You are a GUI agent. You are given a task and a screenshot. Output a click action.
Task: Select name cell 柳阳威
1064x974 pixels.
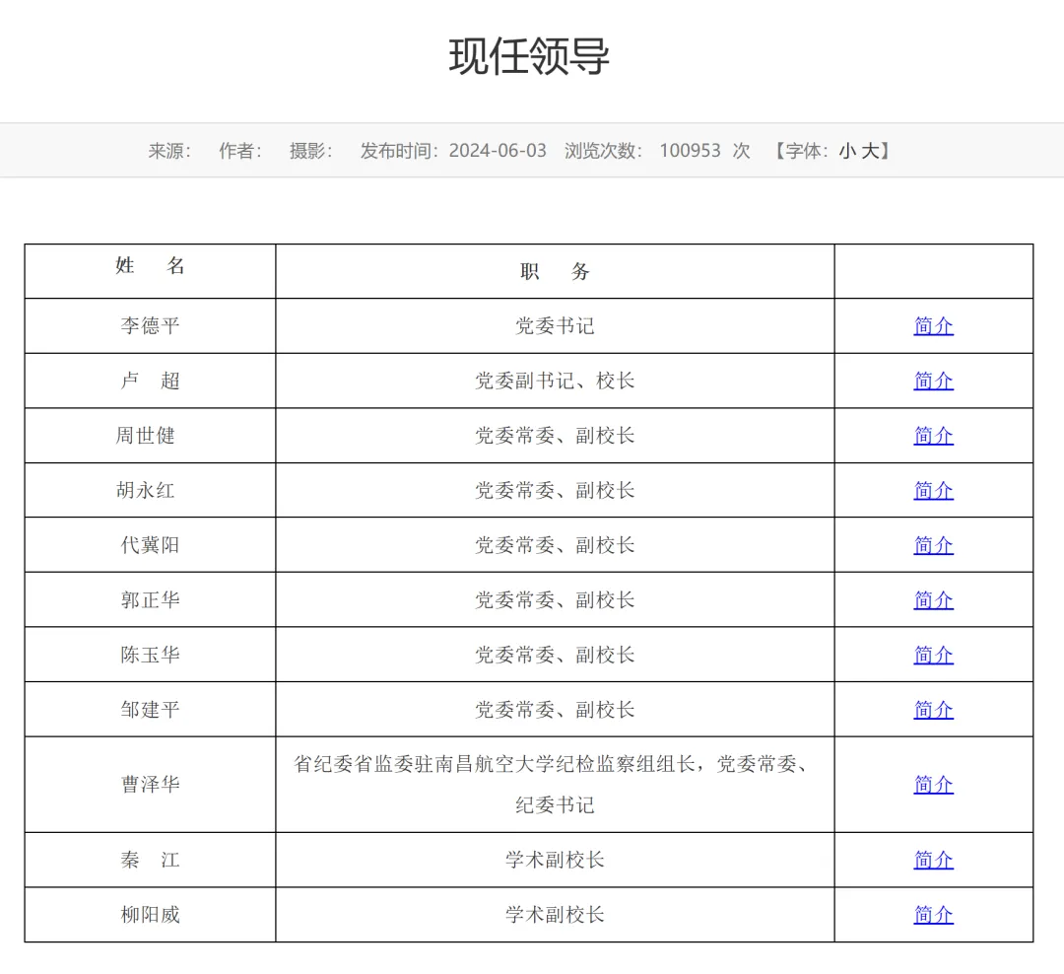point(150,915)
